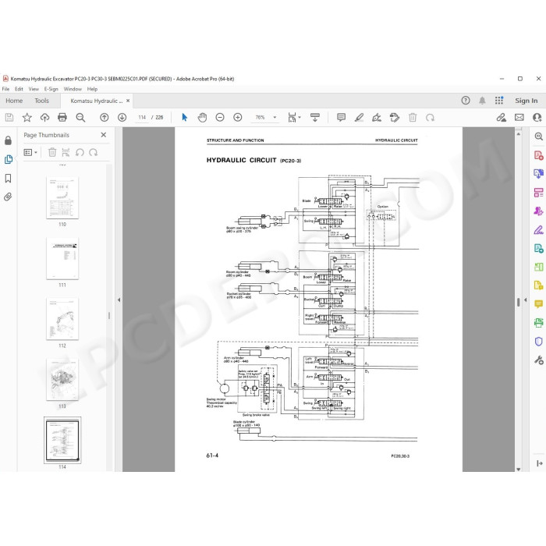This screenshot has width=546, height=546.
Task: Zoom in with plus button
Action: tap(237, 117)
